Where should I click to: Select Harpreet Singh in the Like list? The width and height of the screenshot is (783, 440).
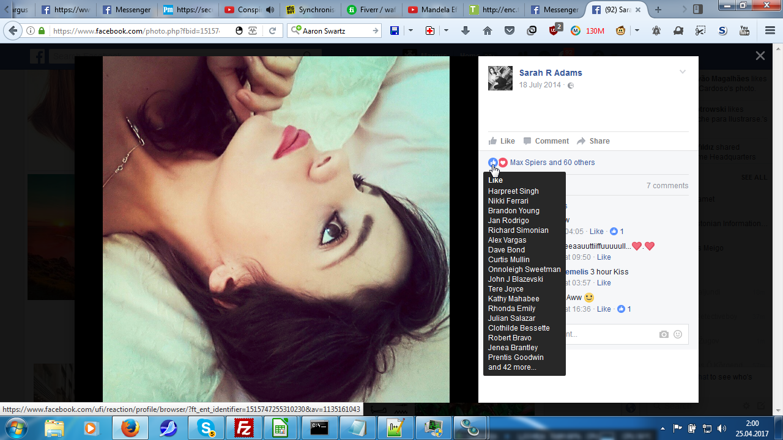(x=513, y=191)
